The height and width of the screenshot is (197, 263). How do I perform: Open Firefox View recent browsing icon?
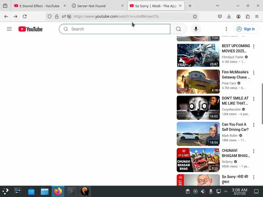(5, 6)
